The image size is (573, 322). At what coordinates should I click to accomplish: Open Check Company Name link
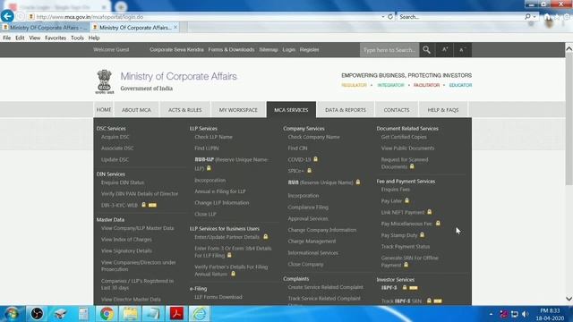[x=314, y=137]
